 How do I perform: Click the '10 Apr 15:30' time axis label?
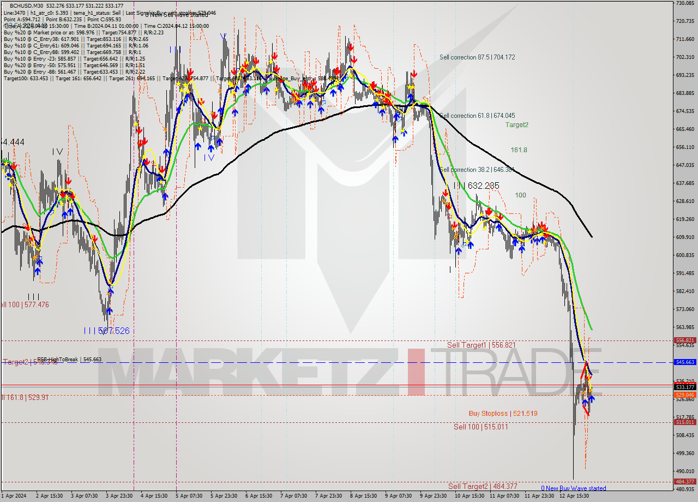pos(470,496)
